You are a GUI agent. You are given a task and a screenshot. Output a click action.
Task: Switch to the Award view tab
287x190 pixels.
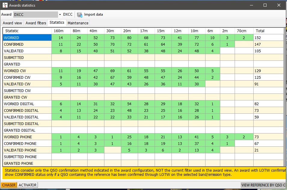[12, 23]
